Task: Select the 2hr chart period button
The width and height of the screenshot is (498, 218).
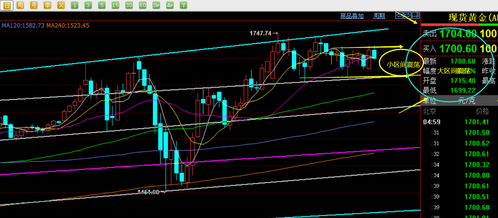Action: (x=156, y=5)
